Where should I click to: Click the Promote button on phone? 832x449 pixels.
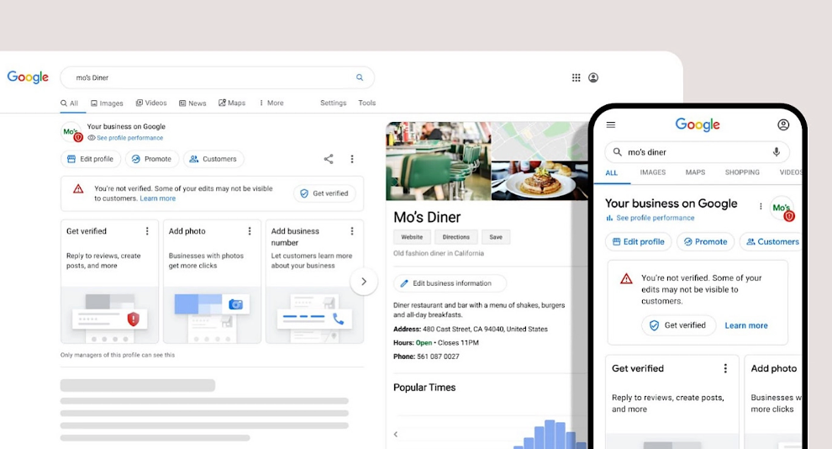[705, 241]
